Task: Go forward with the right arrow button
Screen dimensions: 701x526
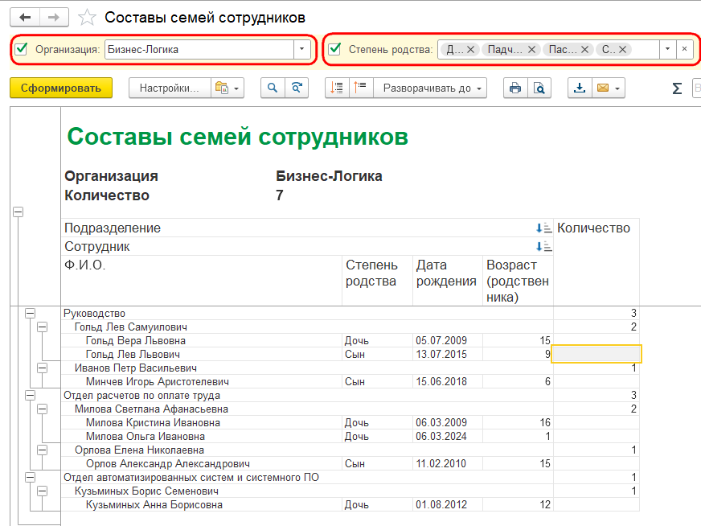Action: [x=54, y=18]
